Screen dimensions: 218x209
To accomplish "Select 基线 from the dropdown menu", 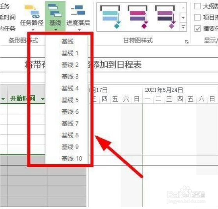I will [67, 41].
